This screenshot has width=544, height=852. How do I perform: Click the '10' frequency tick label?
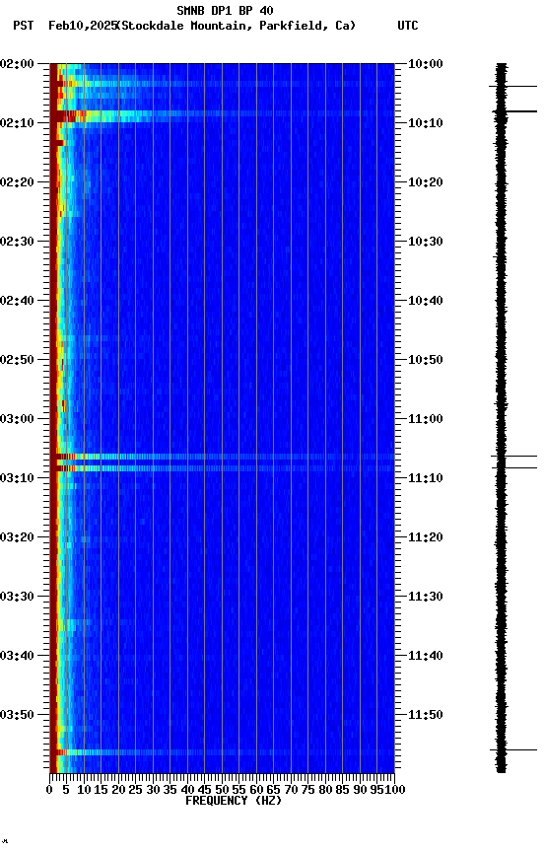click(84, 790)
